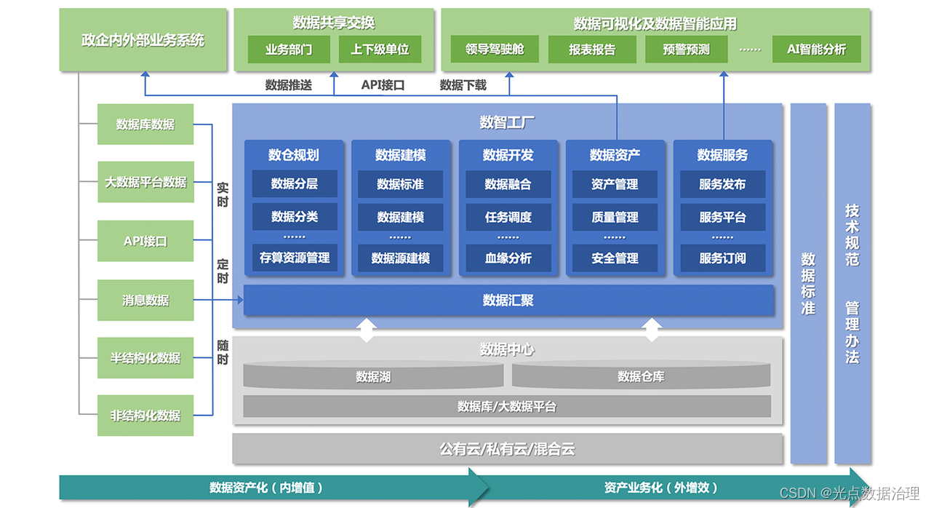This screenshot has width=931, height=508.
Task: Open the 数据资产 module
Action: click(615, 154)
